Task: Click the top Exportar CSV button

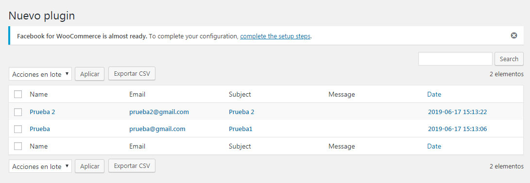Action: 132,74
